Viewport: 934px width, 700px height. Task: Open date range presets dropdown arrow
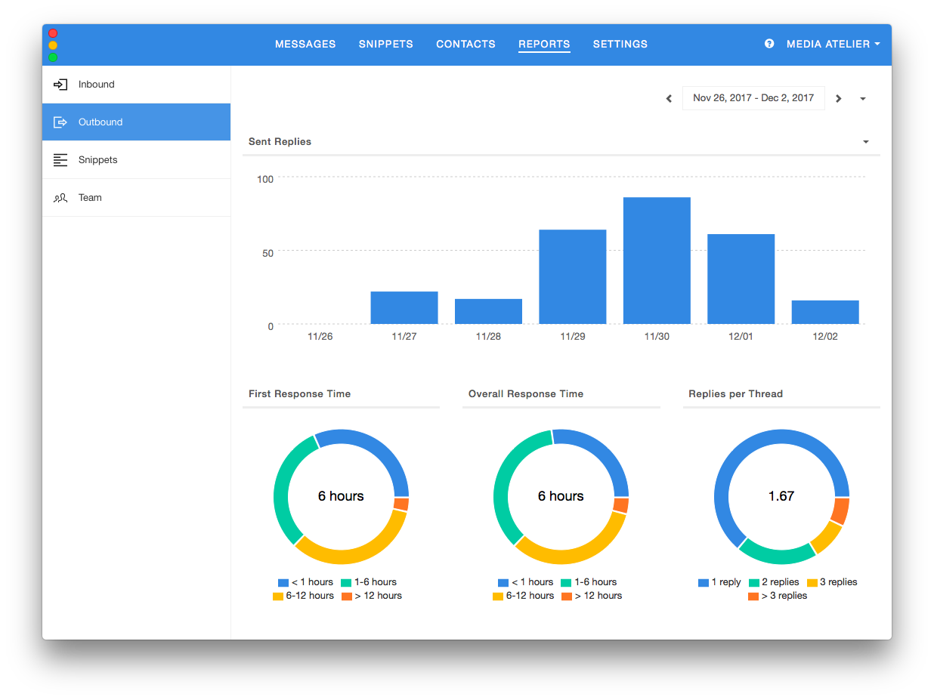pyautogui.click(x=863, y=99)
